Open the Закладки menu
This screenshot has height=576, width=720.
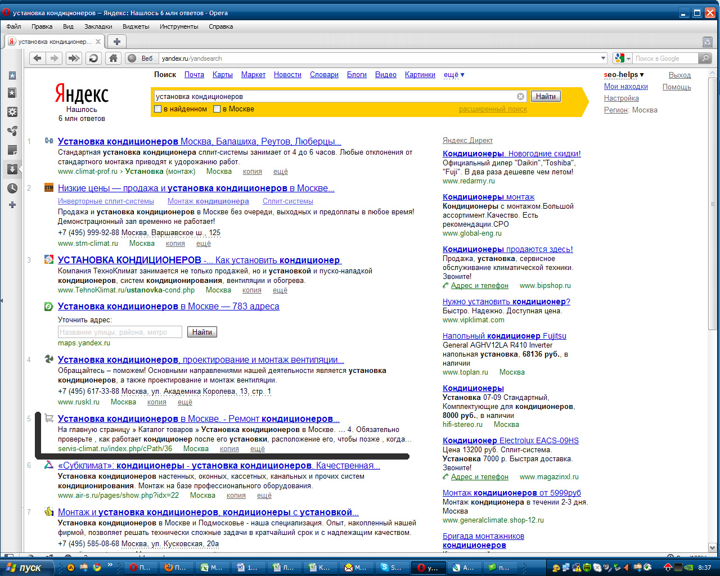click(x=98, y=26)
